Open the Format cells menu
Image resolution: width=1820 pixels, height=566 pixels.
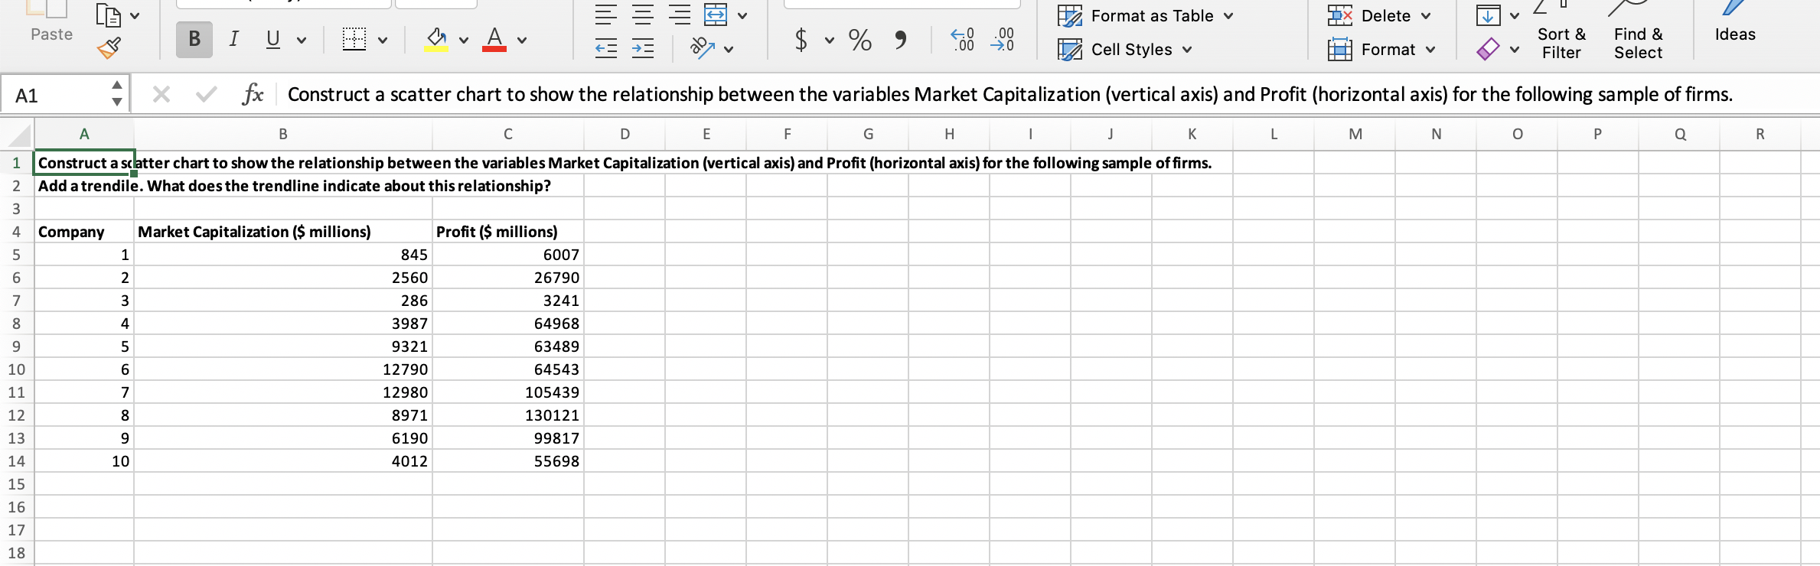(1381, 49)
